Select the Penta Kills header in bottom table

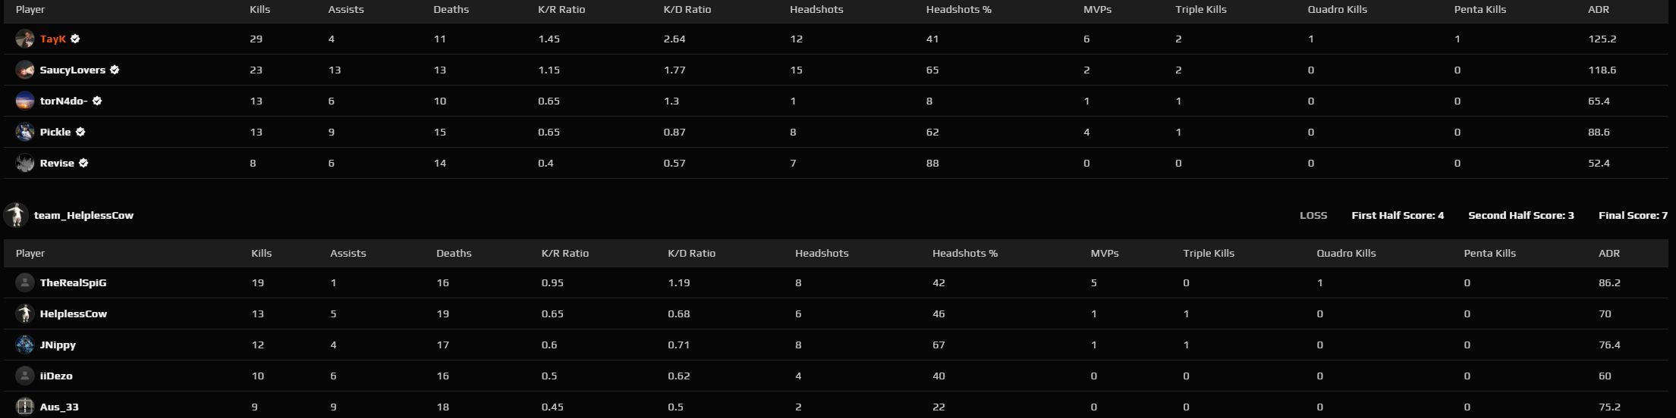(x=1490, y=253)
